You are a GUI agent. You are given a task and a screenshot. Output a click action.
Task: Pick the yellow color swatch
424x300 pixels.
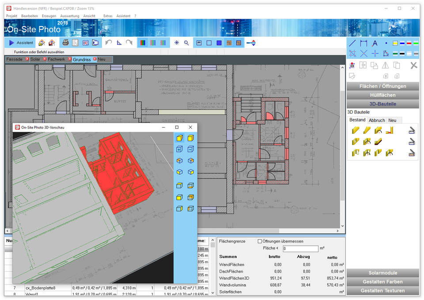[395, 43]
